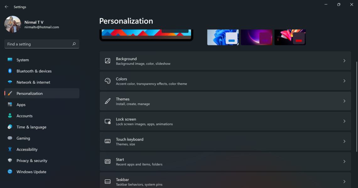Select the Accounts icon
This screenshot has height=188, width=358.
click(10, 116)
